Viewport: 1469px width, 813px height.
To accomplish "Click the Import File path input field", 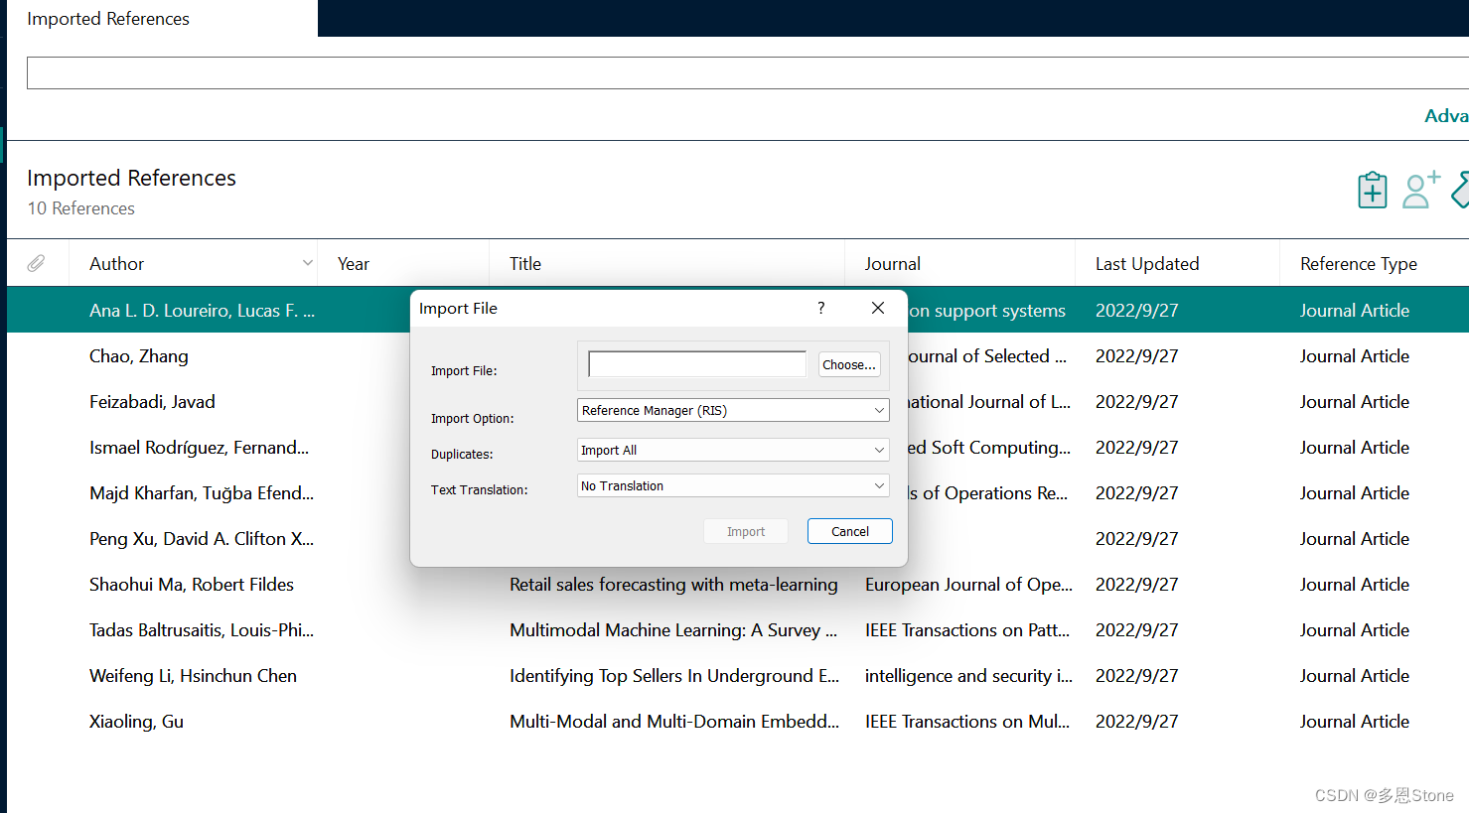I will pos(697,364).
